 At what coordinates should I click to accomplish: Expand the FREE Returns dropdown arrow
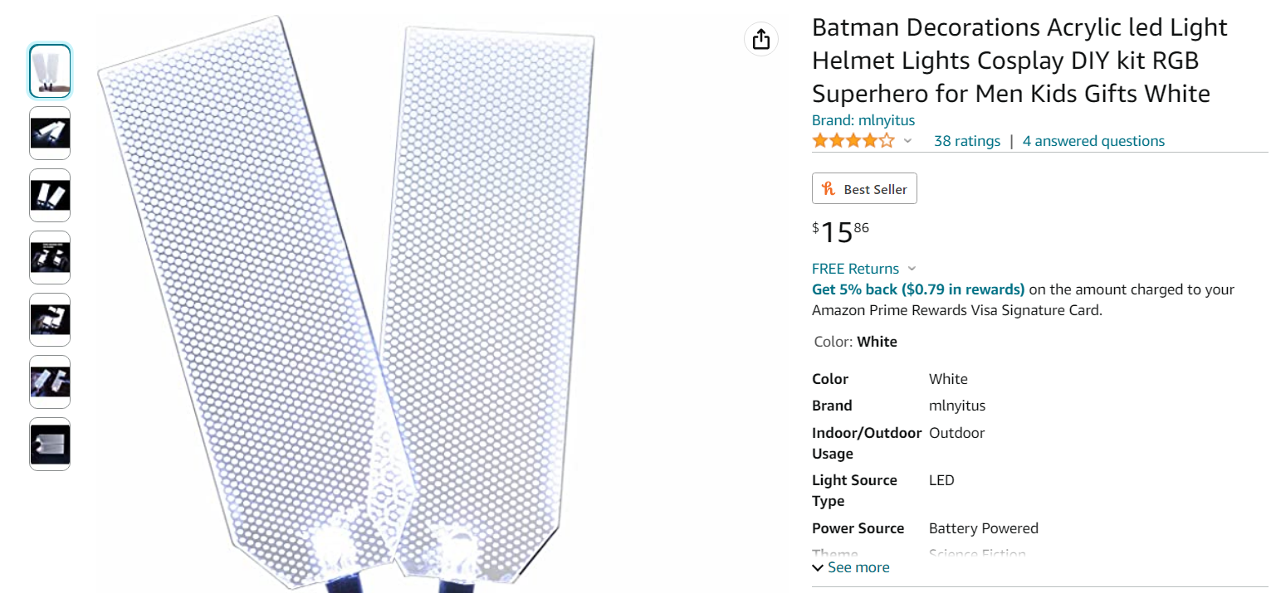click(x=912, y=269)
